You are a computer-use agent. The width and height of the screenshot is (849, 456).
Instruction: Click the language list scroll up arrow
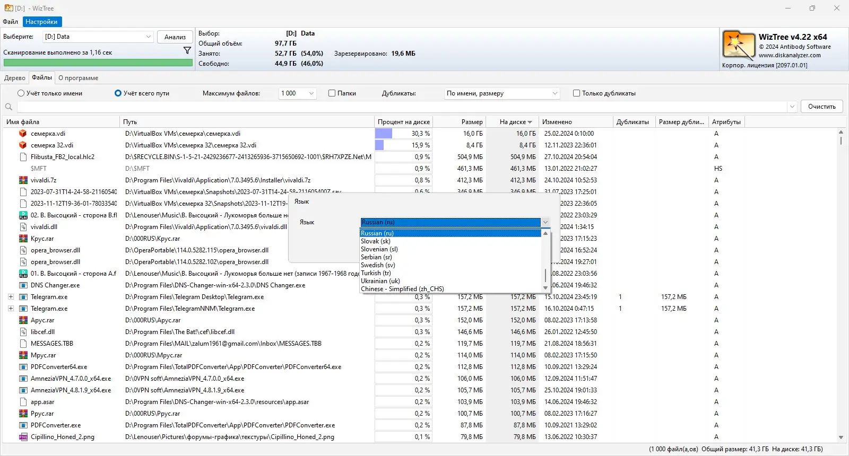click(545, 233)
